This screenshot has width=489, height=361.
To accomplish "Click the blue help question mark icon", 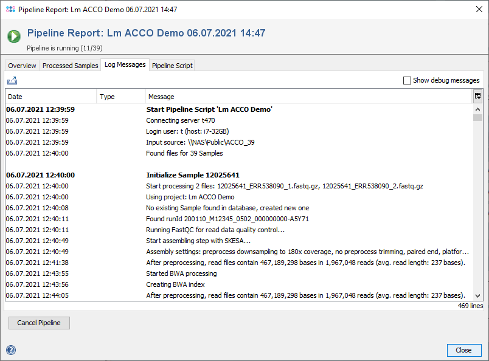I will click(10, 349).
